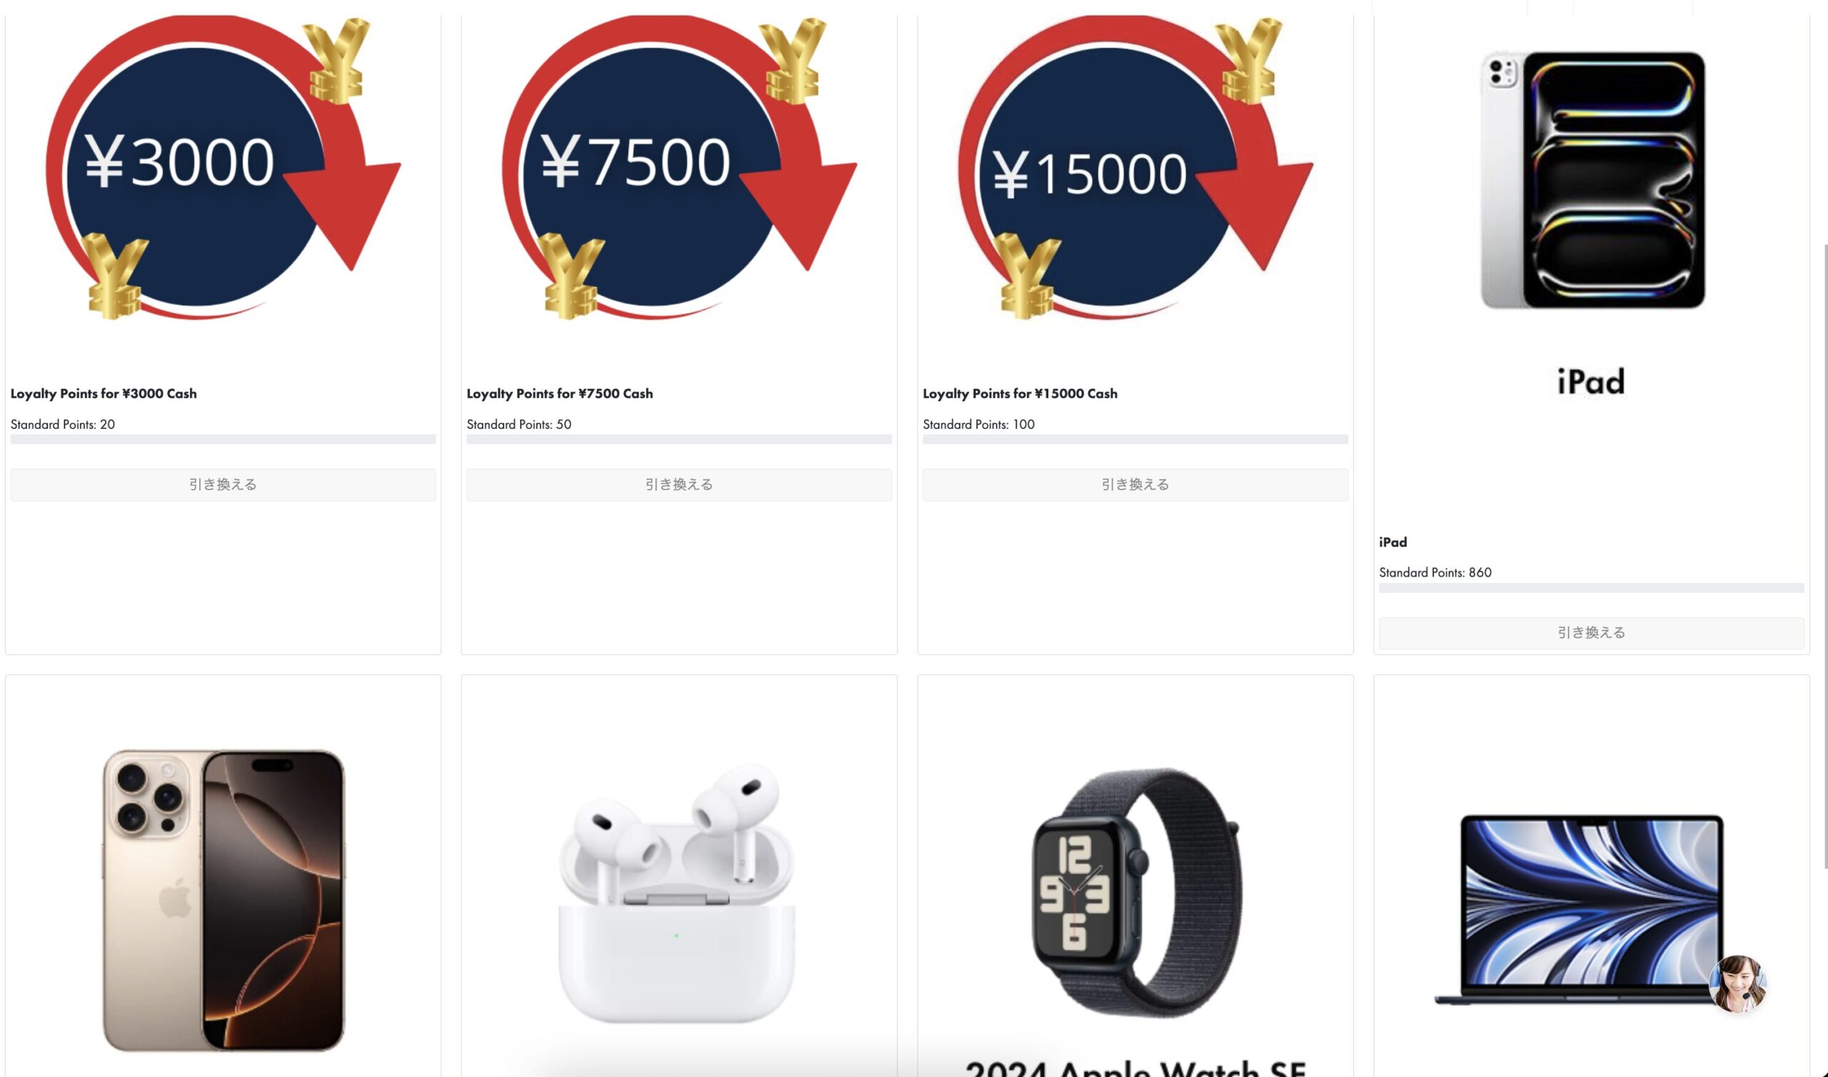Click the iPad reward title text
Image resolution: width=1828 pixels, height=1077 pixels.
click(x=1392, y=542)
